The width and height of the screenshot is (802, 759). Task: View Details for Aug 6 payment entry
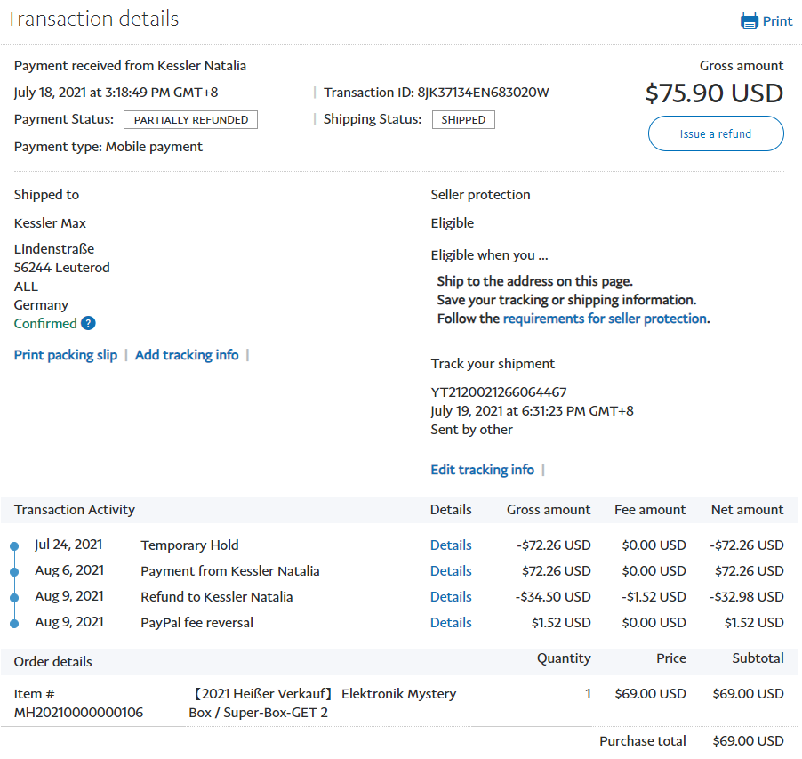tap(451, 571)
